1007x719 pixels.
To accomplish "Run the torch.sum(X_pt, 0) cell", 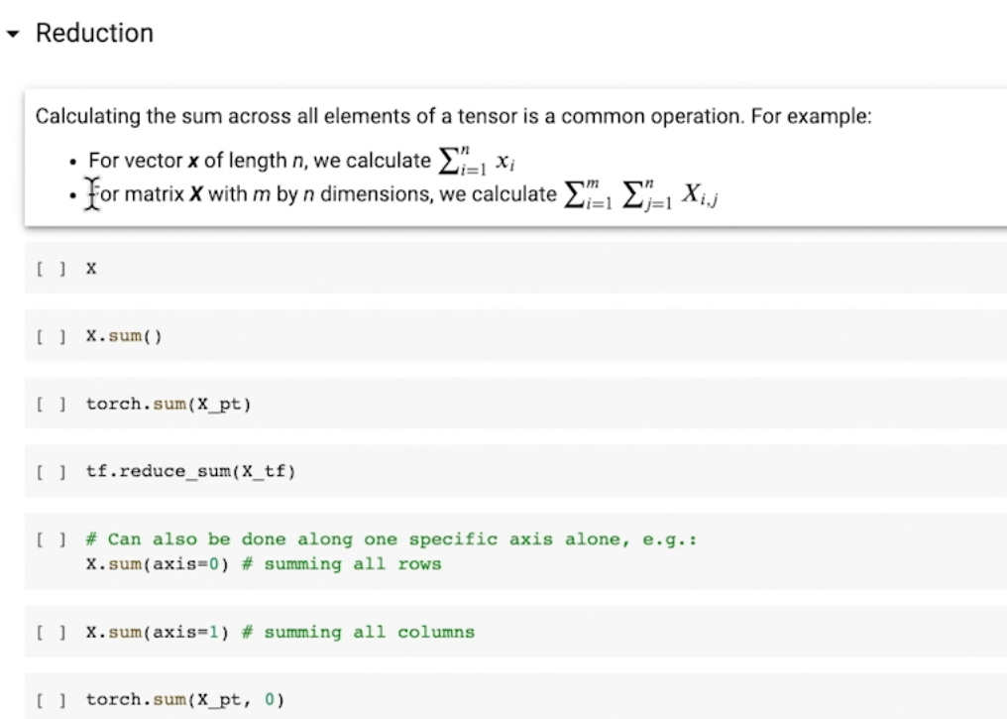I will [47, 700].
